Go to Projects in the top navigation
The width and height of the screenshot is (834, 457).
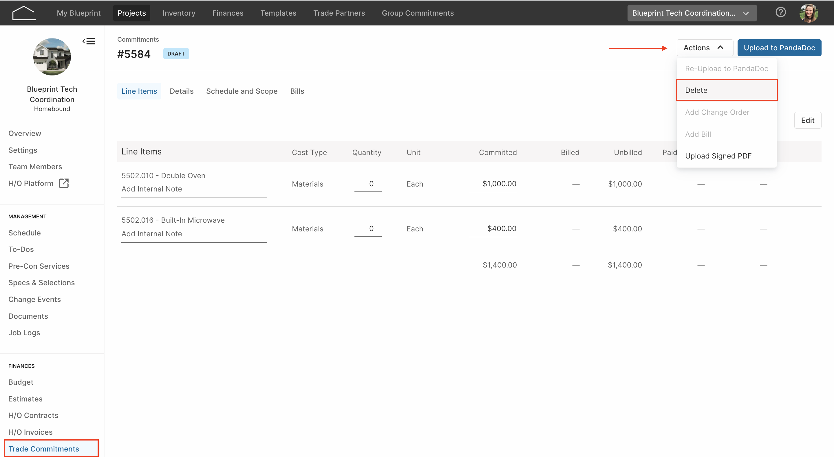tap(131, 13)
